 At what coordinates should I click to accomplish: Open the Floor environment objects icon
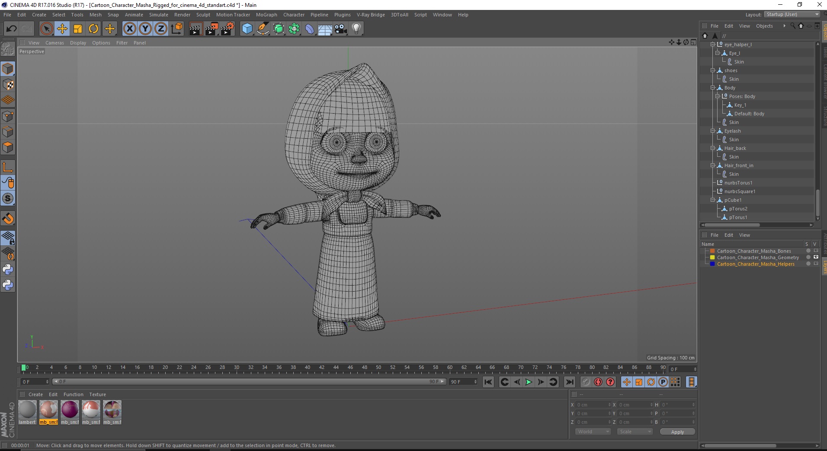coord(325,29)
